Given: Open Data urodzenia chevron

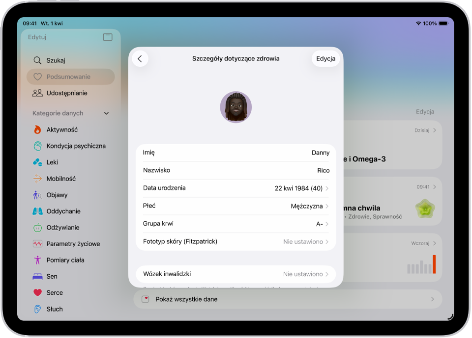Looking at the screenshot, I should coord(327,188).
